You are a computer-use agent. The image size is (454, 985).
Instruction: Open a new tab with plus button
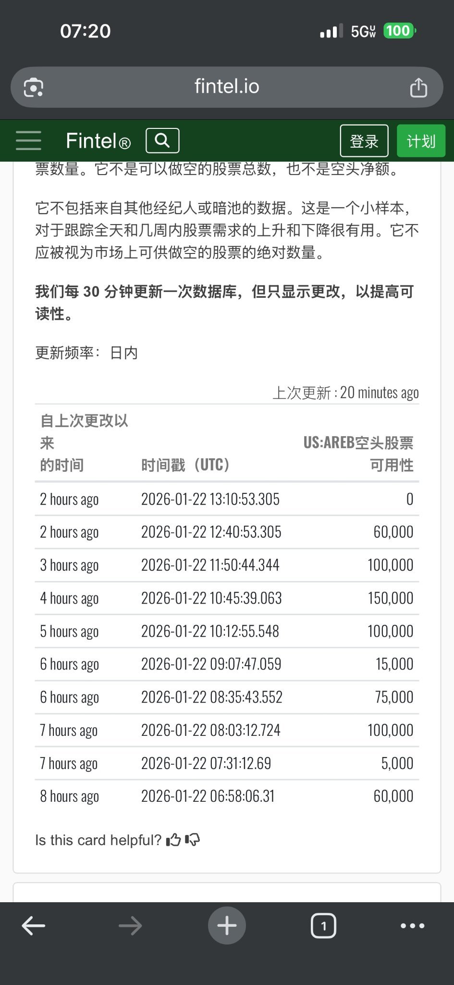click(227, 925)
